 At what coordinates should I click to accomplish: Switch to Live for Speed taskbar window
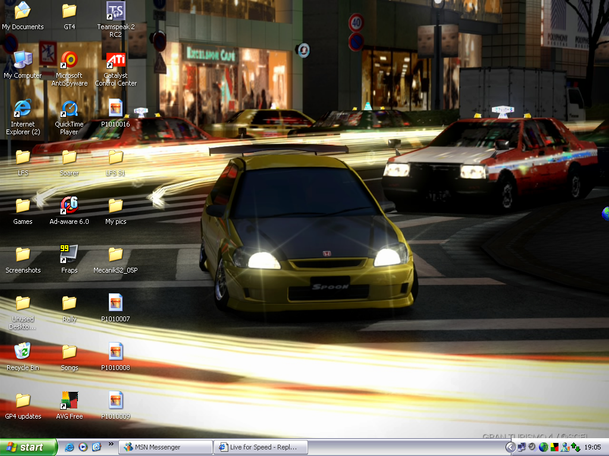tap(261, 447)
